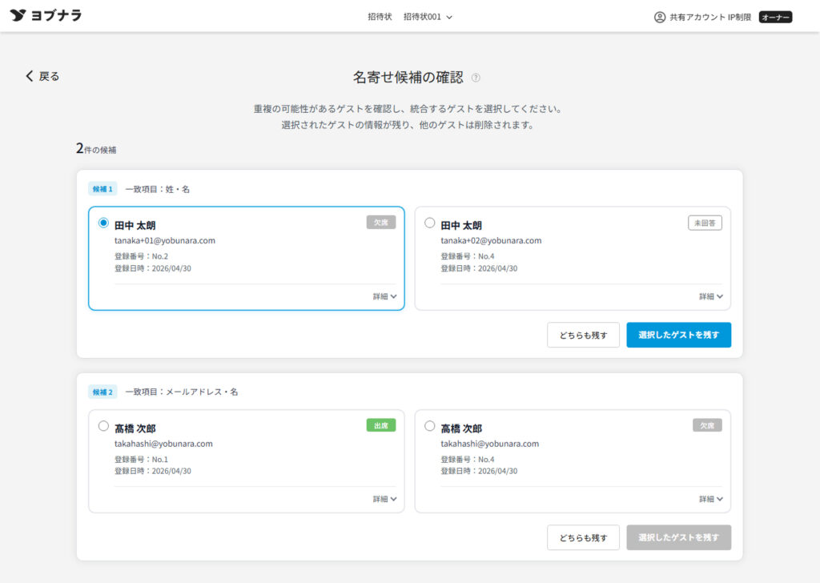Expand 詳細 on the tanaka+02 card
This screenshot has width=820, height=583.
pyautogui.click(x=710, y=295)
